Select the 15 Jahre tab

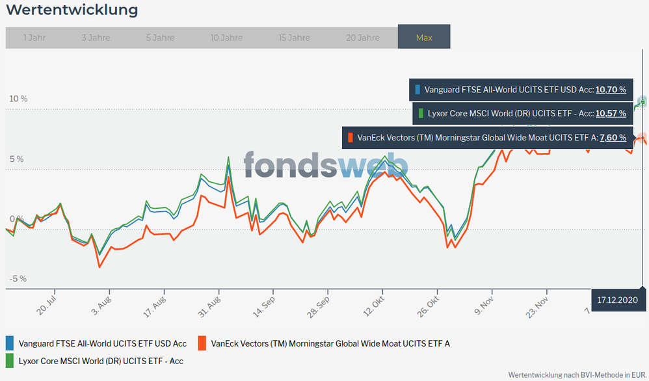pyautogui.click(x=294, y=38)
